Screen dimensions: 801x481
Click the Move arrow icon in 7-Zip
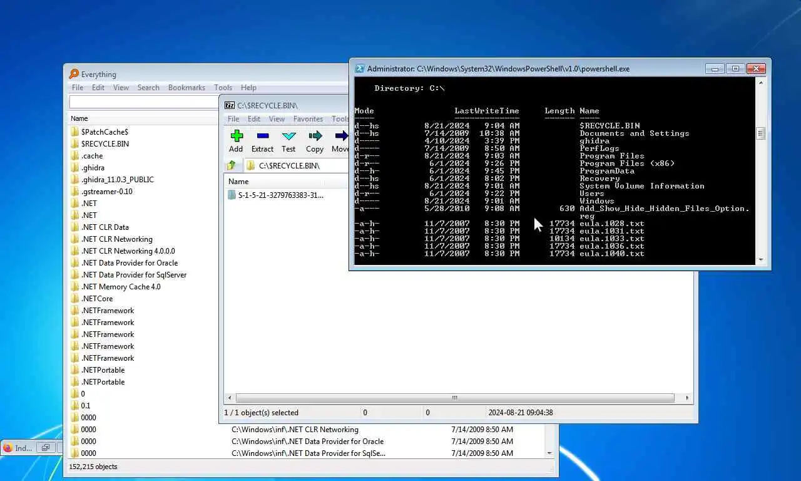(341, 136)
